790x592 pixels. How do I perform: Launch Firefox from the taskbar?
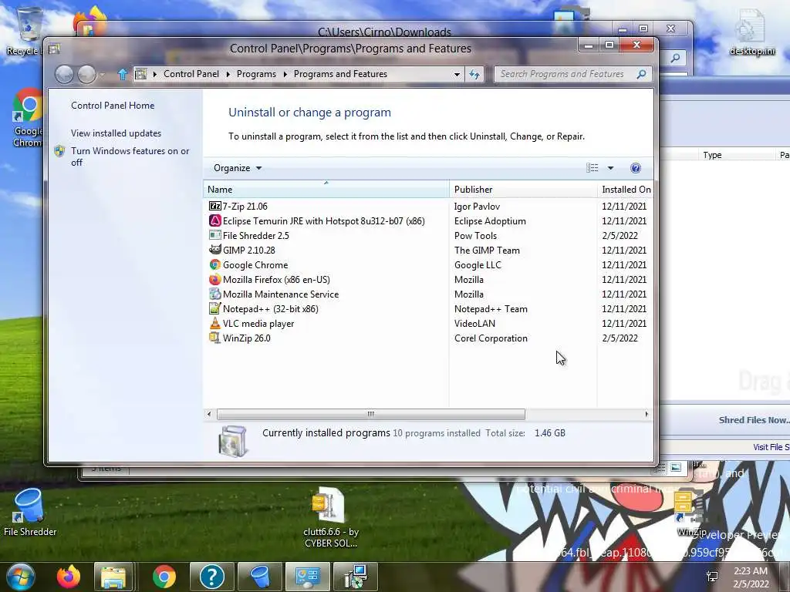[x=69, y=577]
